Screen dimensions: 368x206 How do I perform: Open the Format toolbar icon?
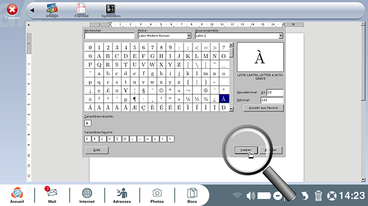pyautogui.click(x=82, y=11)
